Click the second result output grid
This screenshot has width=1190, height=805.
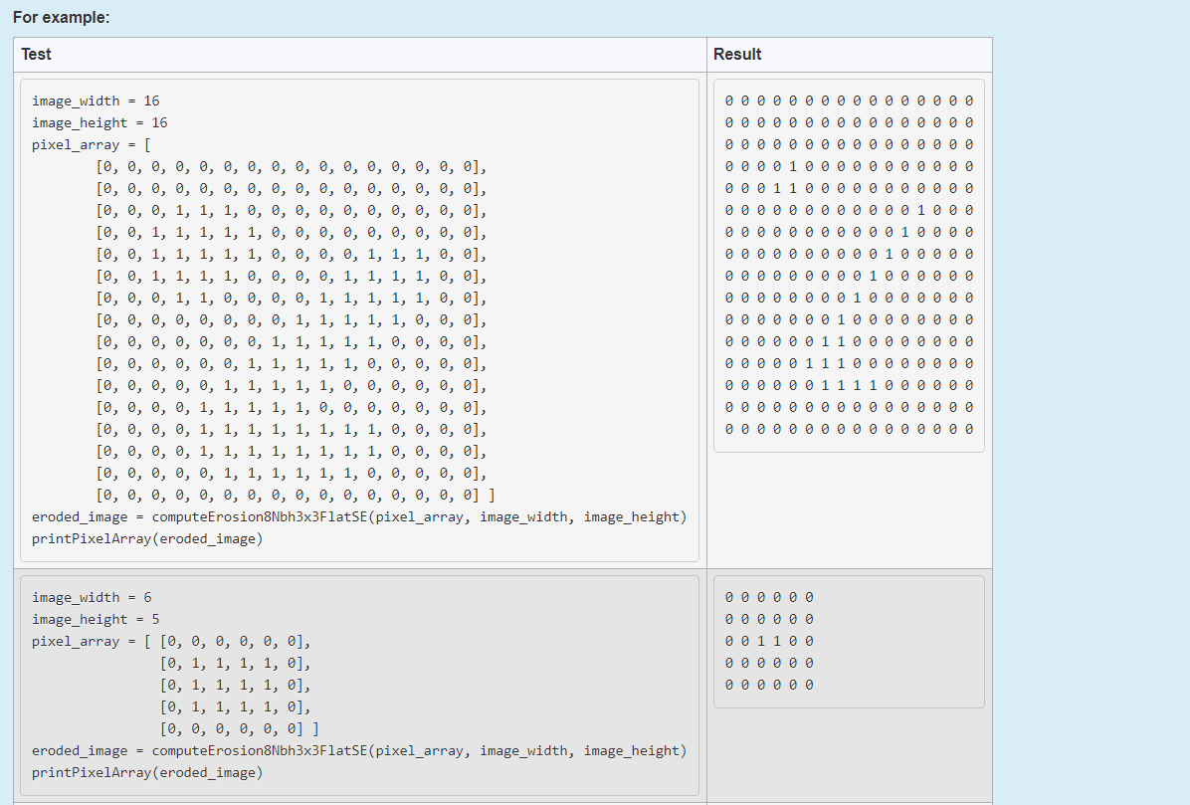[848, 640]
